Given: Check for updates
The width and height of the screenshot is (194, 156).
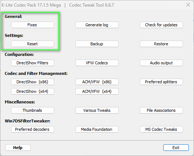Looking at the screenshot, I should coord(161,25).
